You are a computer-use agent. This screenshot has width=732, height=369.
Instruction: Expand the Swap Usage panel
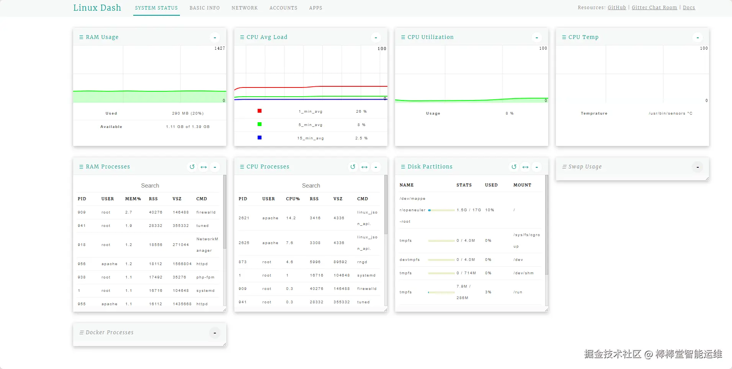(x=698, y=167)
